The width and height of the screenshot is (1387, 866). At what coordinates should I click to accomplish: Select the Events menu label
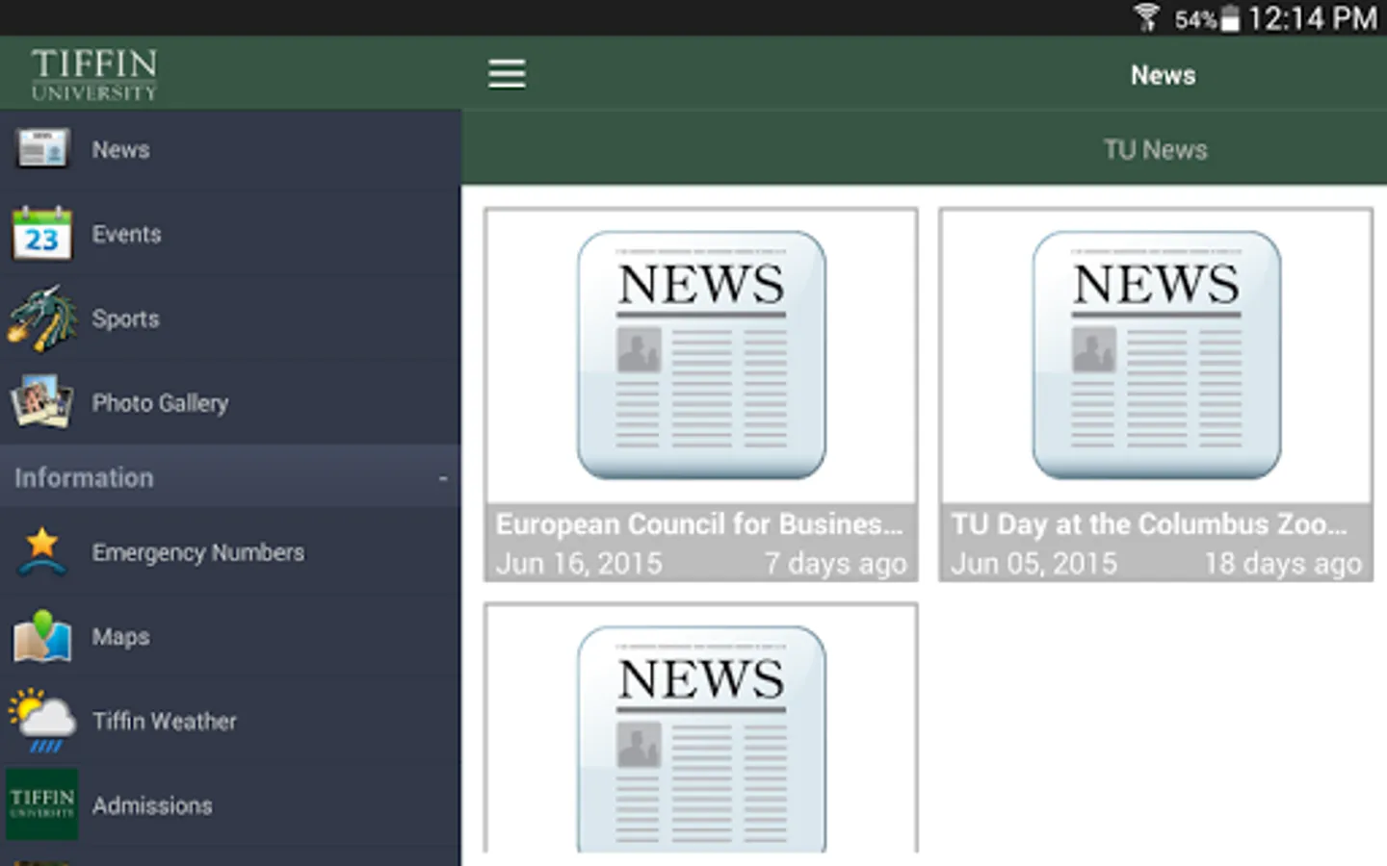click(126, 234)
